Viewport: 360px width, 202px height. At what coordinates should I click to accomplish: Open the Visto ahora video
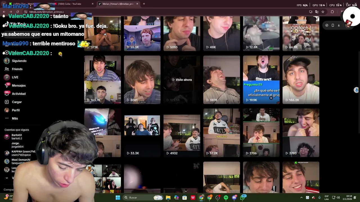click(x=182, y=80)
